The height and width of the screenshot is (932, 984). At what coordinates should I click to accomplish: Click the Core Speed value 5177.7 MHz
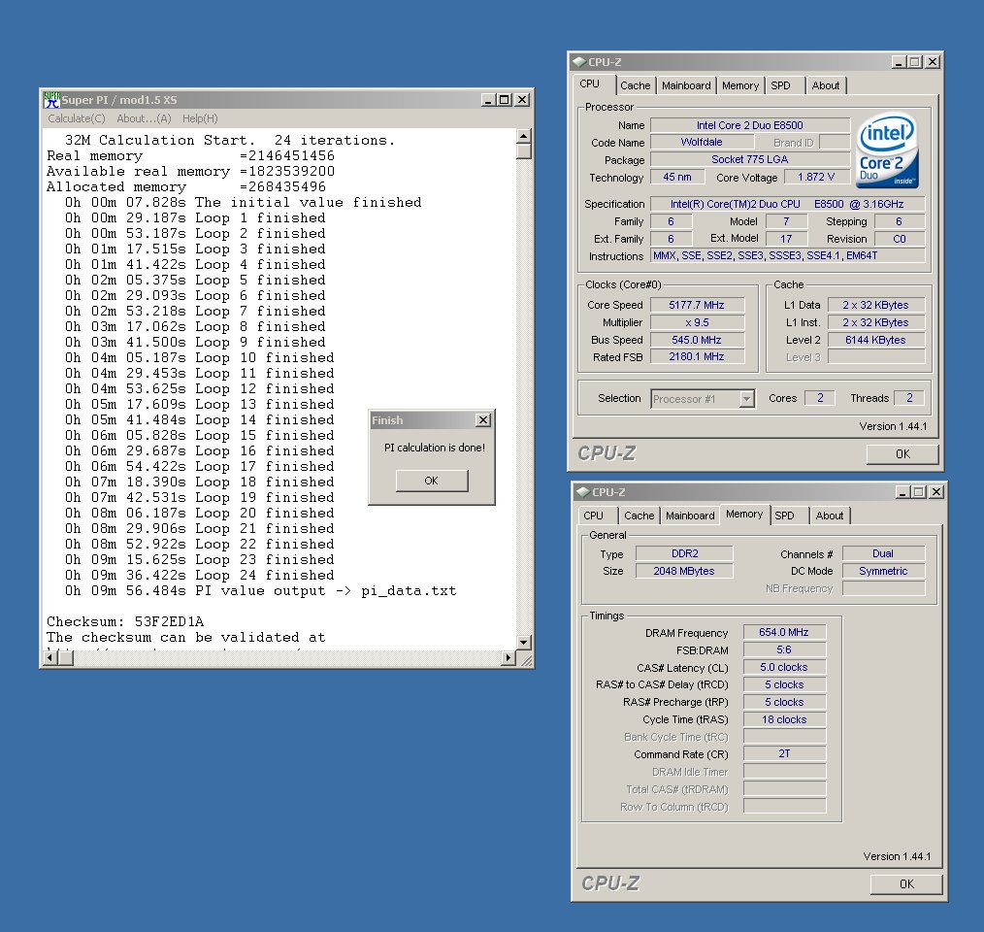697,305
